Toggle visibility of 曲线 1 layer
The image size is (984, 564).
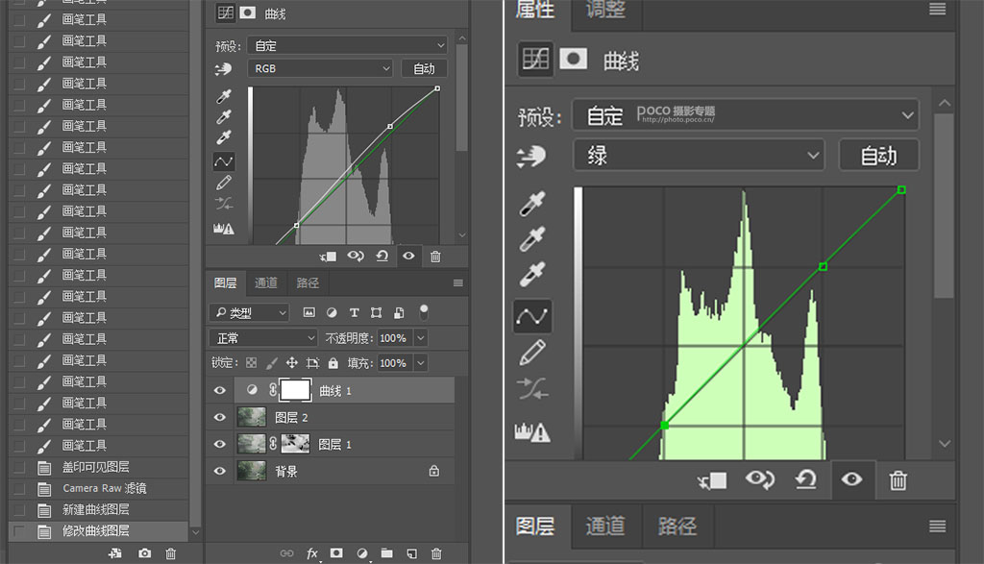pos(220,390)
